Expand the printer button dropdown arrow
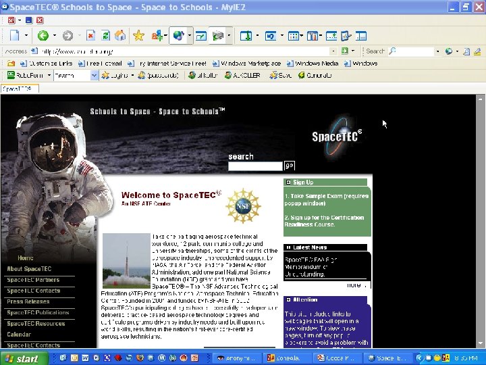Image resolution: width=486 pixels, height=365 pixels. [x=229, y=35]
